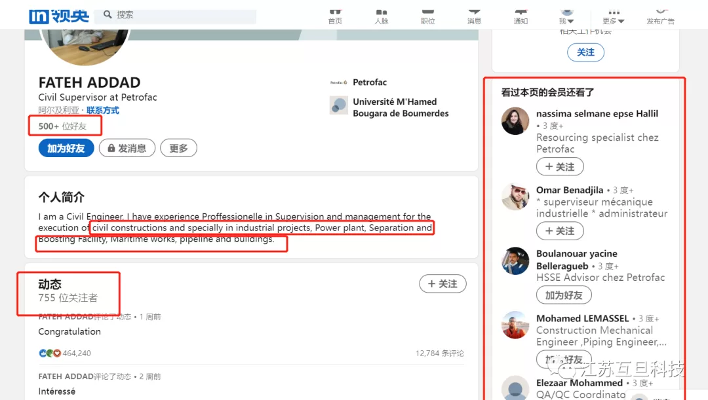Open the 12,784 条评论 comments count
Viewport: 708px width, 400px height.
(440, 353)
